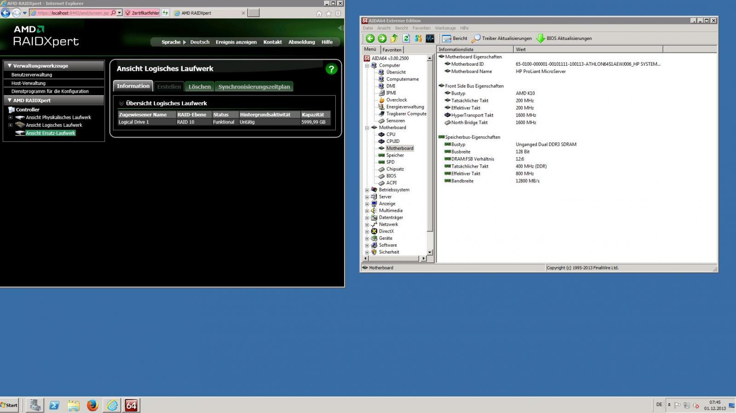Click the Zertifikatfehler certificate error badge
Screen dimensions: 736x413
click(x=142, y=13)
